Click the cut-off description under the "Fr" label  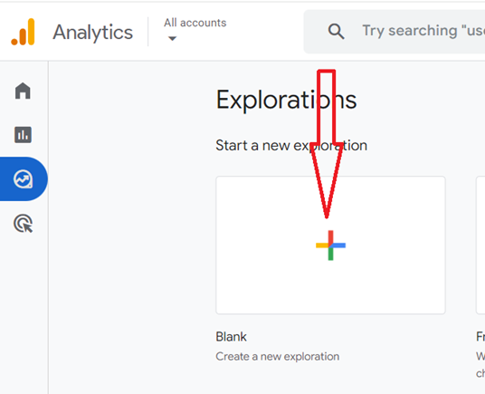(480, 365)
